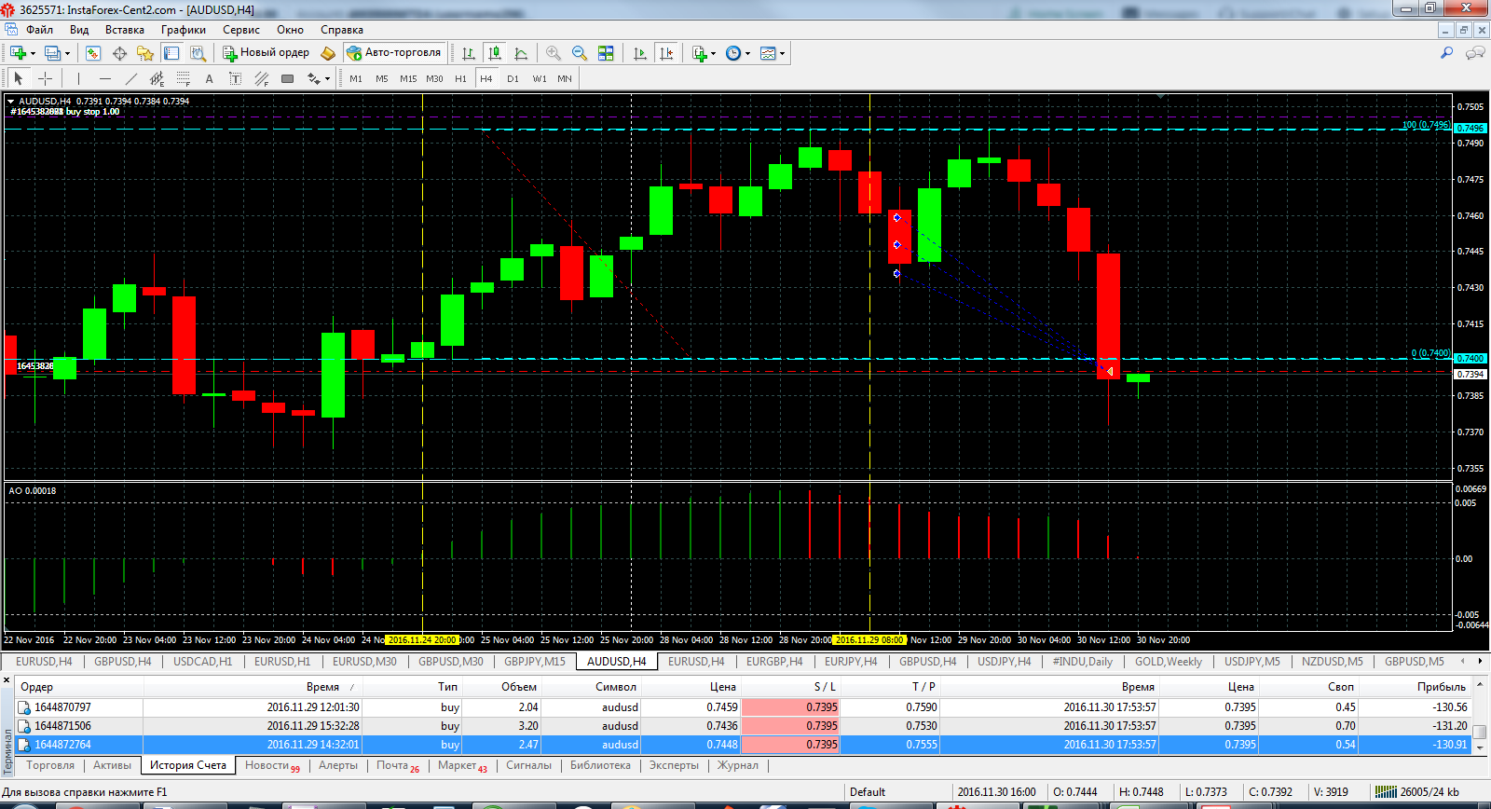The height and width of the screenshot is (809, 1491).
Task: Click the Новый ордер button
Action: pyautogui.click(x=266, y=53)
